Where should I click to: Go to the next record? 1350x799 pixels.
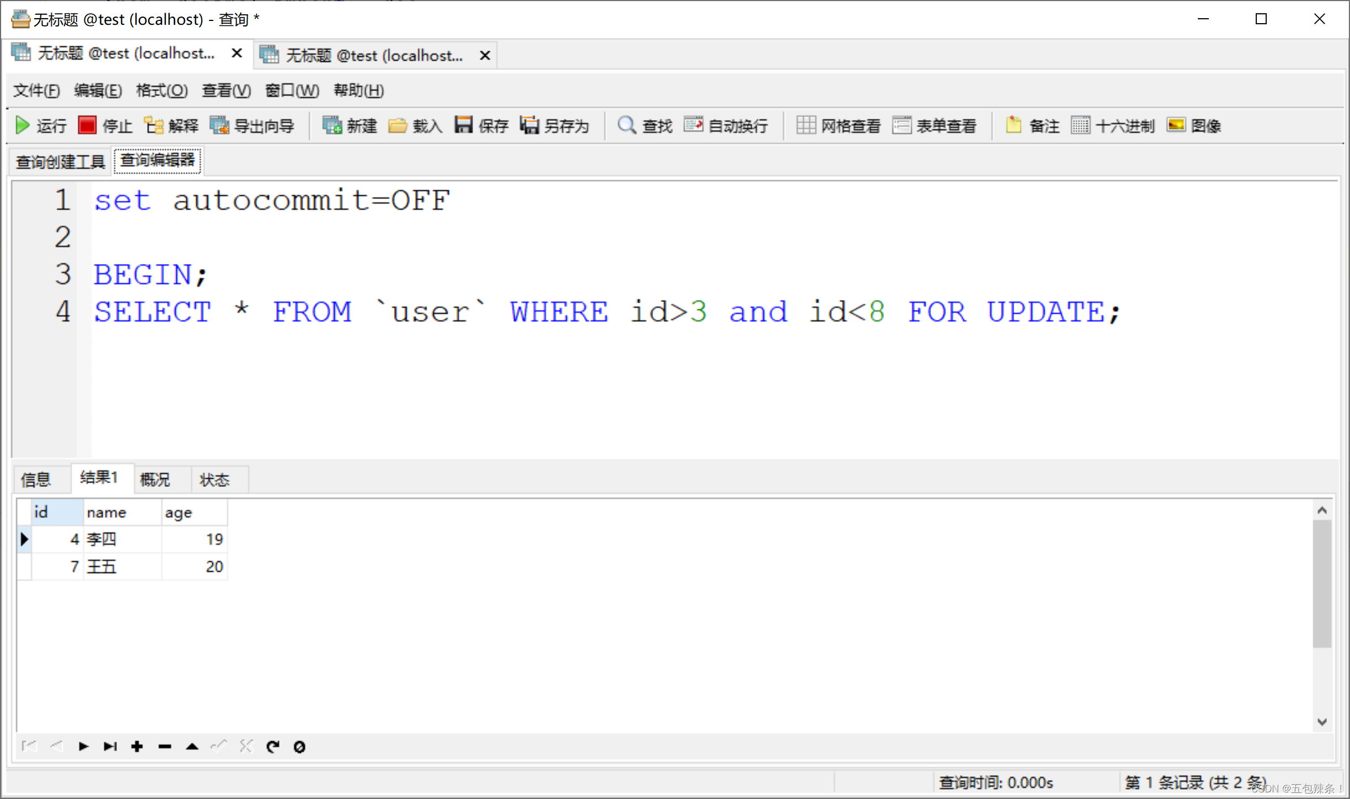(x=83, y=747)
